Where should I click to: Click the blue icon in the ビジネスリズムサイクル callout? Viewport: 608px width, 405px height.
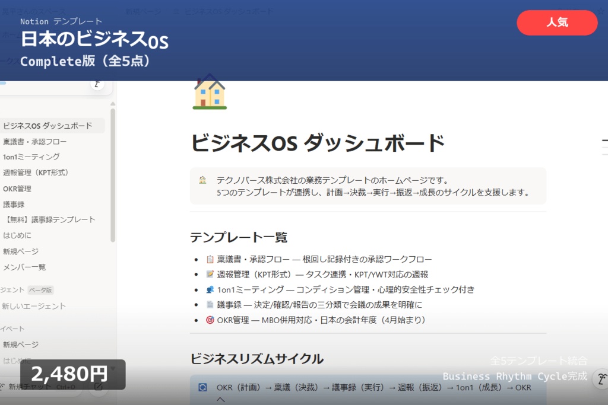(202, 388)
